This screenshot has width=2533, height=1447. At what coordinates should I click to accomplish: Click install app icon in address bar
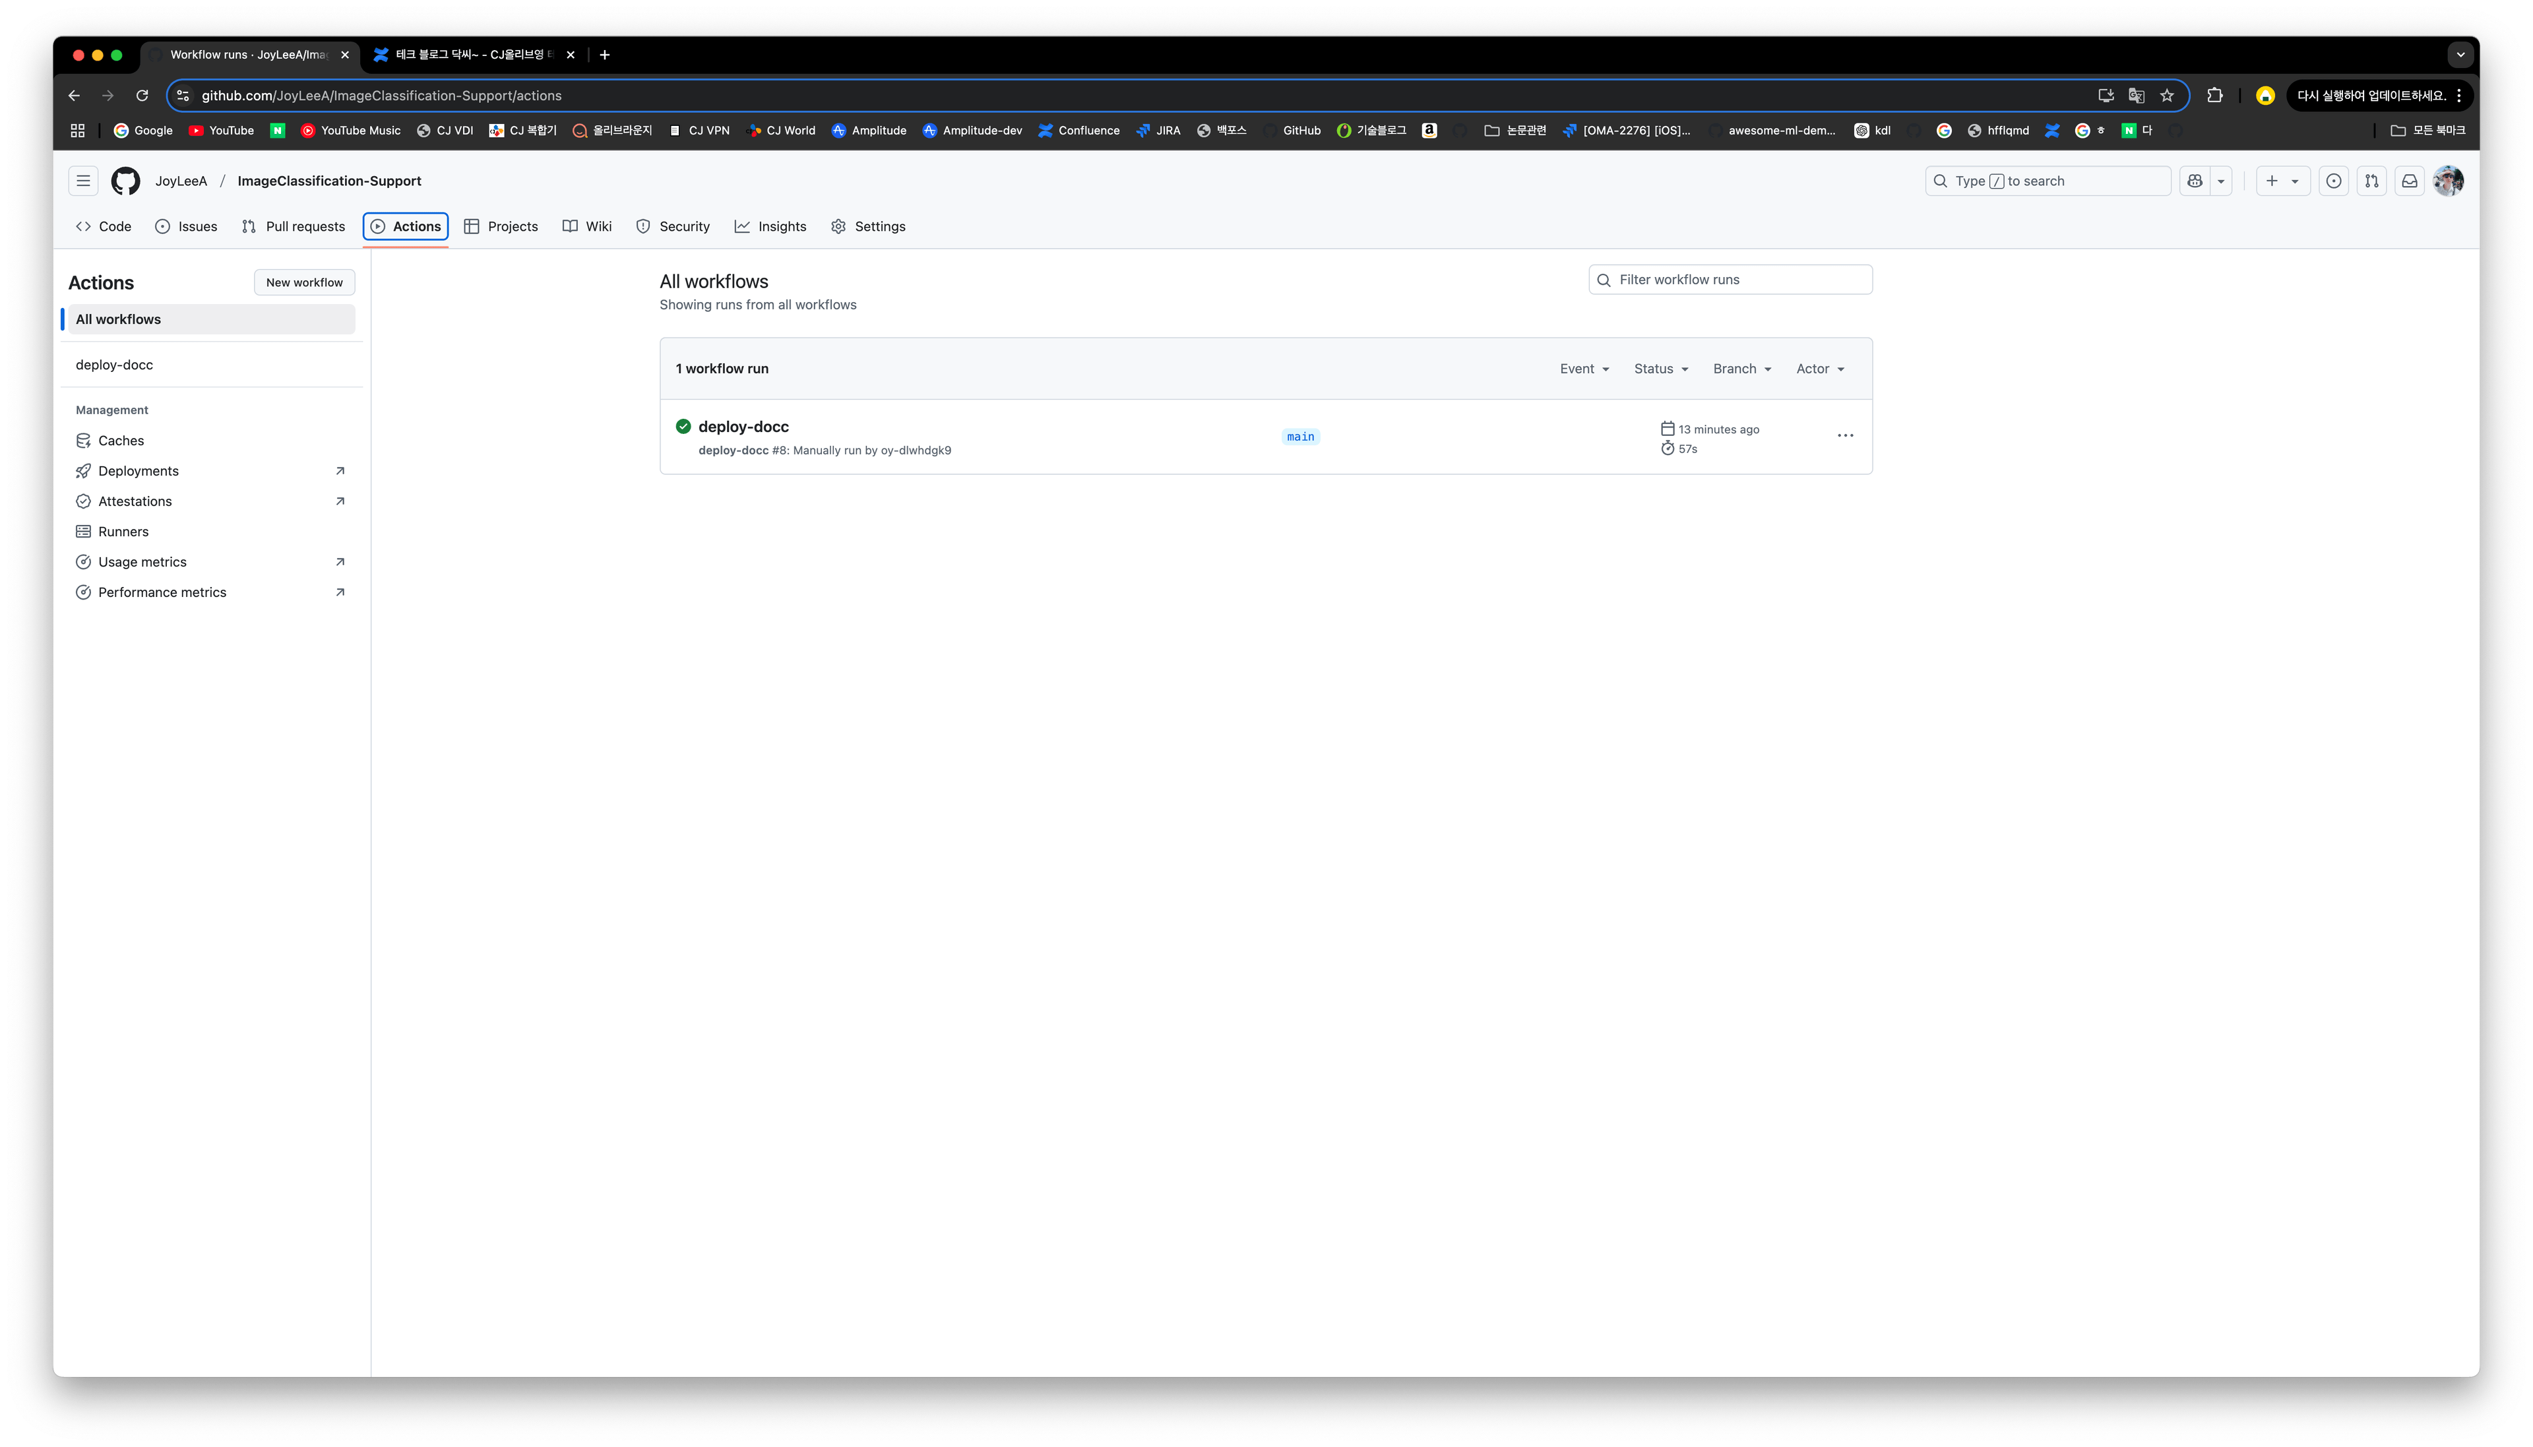click(x=2105, y=96)
